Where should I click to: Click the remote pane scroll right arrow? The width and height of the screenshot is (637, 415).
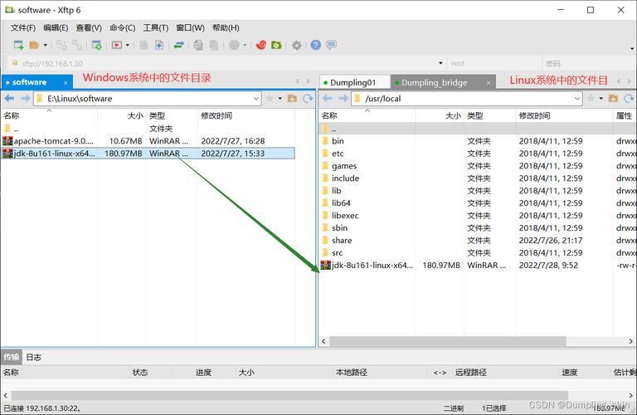(630, 341)
